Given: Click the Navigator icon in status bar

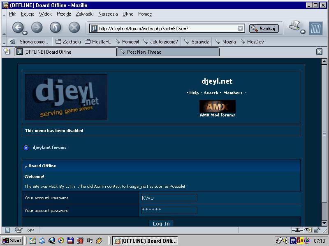Looking at the screenshot, I should click(x=7, y=230).
